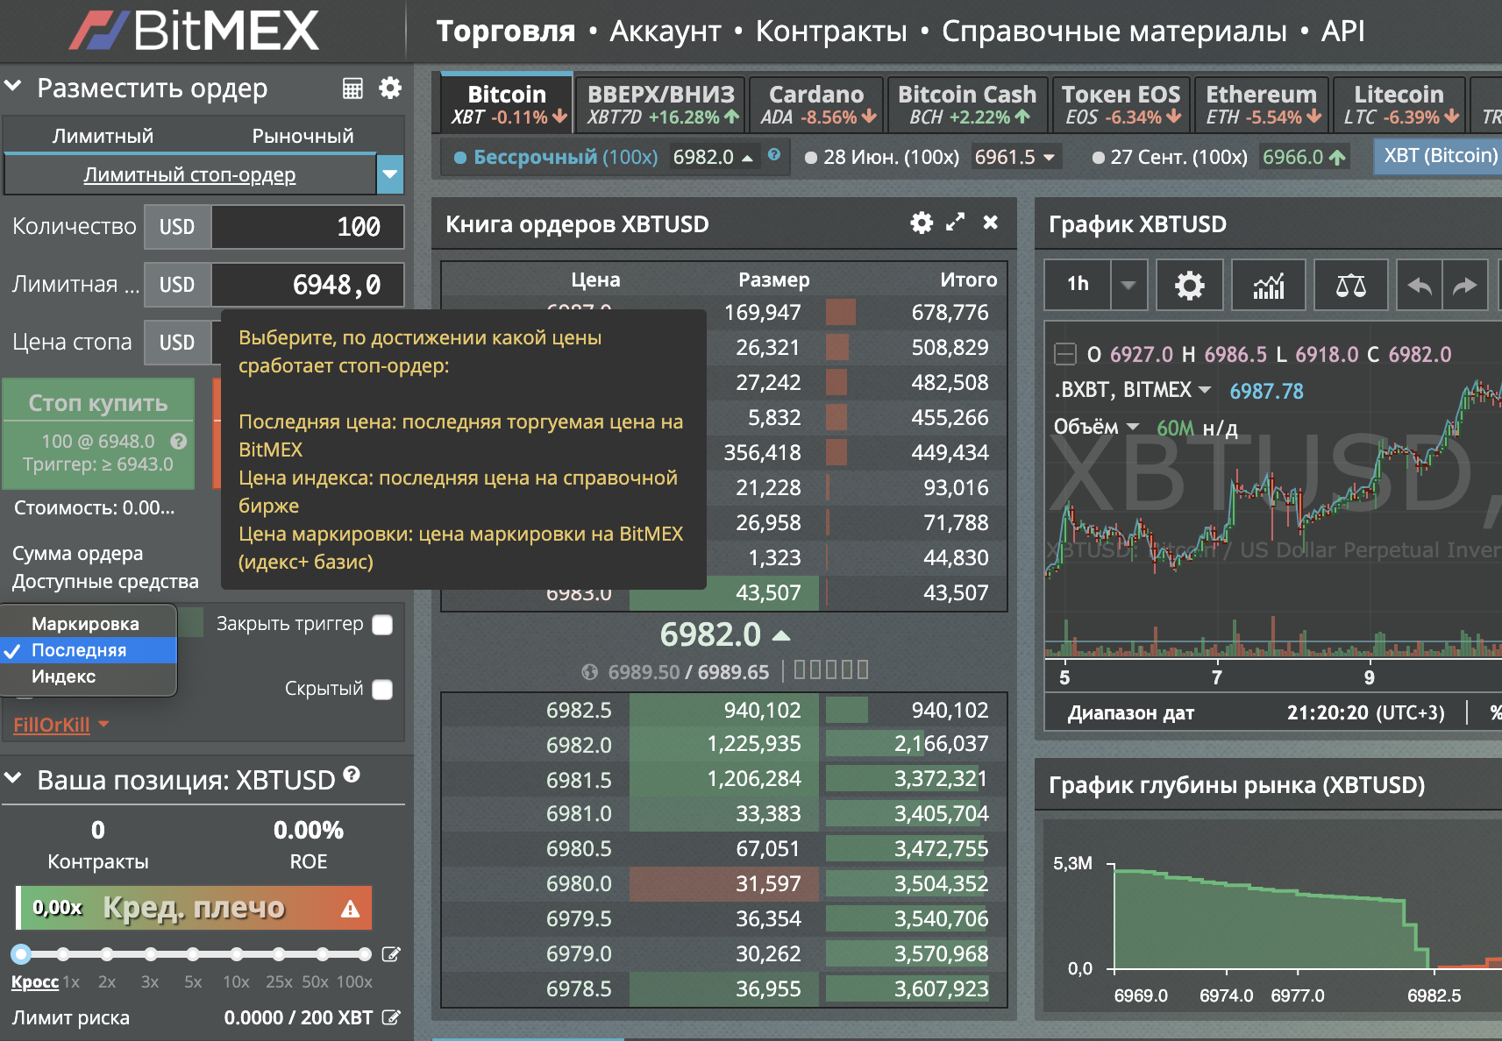Redo chart action
Screen dimensions: 1502x1041
[1465, 285]
